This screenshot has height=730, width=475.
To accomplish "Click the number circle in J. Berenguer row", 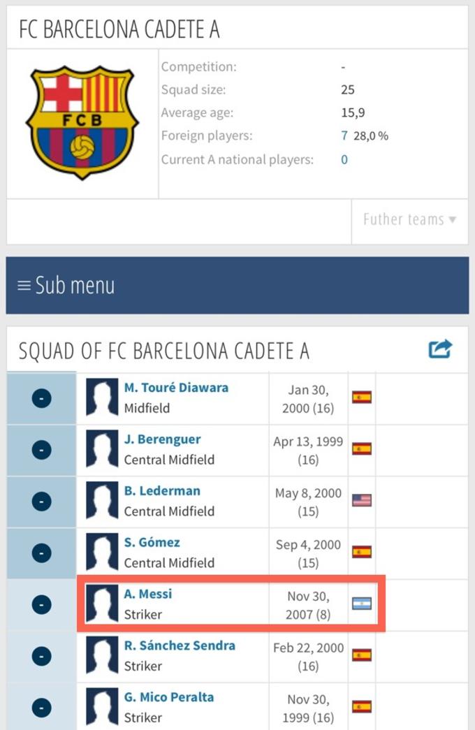I will [41, 450].
